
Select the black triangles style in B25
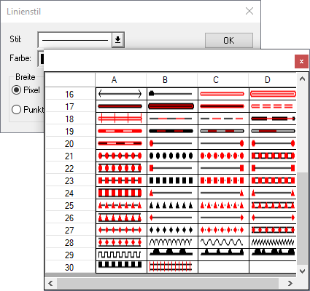click(x=172, y=205)
